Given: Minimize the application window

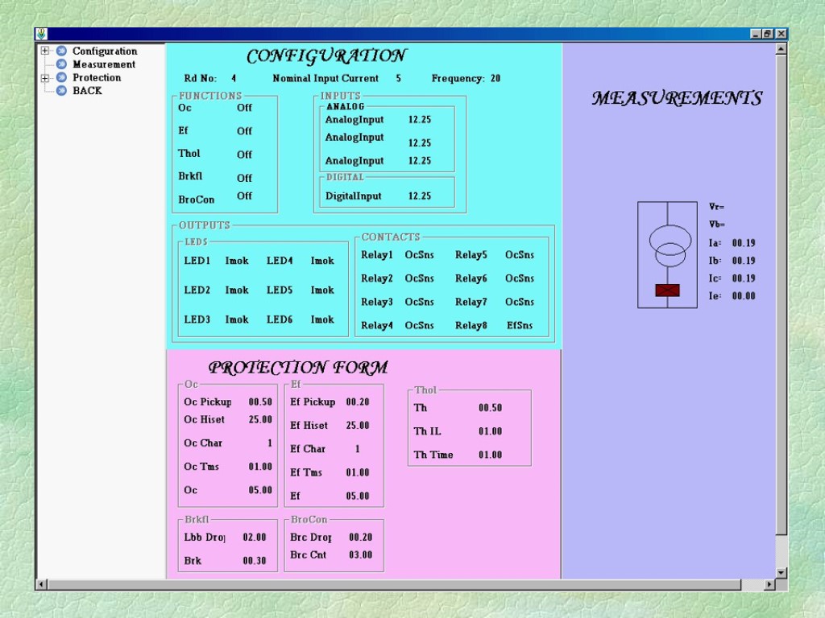Looking at the screenshot, I should (756, 34).
